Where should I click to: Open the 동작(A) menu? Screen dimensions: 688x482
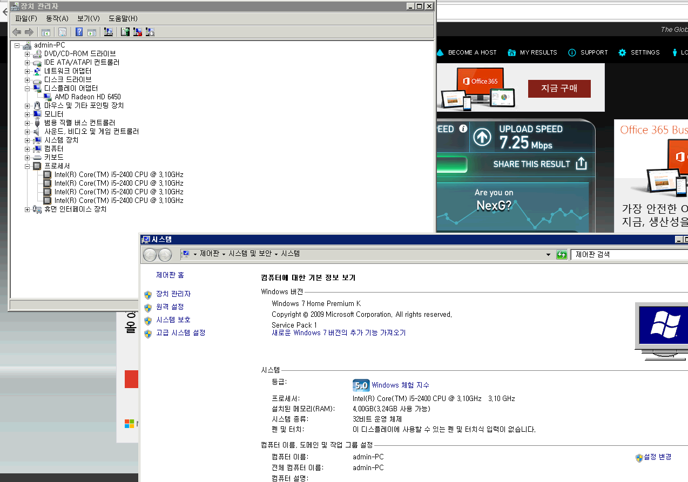point(57,18)
